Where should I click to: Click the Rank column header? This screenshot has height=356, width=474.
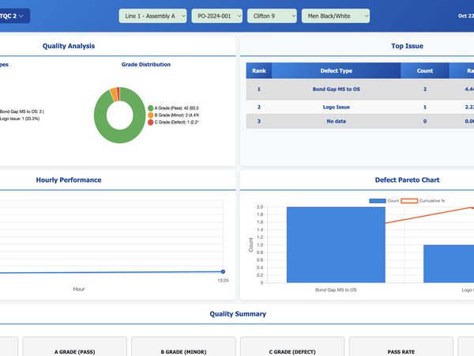pos(259,71)
